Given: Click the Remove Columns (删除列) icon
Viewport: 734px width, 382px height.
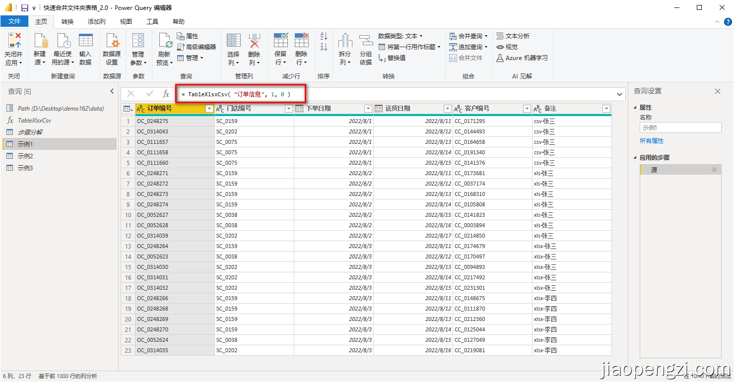Looking at the screenshot, I should [x=254, y=40].
